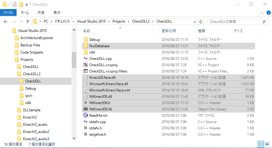Switch to the large thumbnails view layout
The height and width of the screenshot is (148, 272).
pyautogui.click(x=267, y=144)
